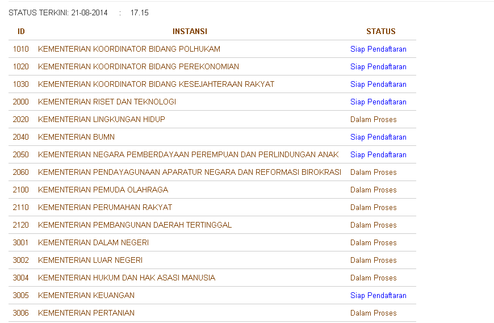
Task: Open Siap Pendaftaran link for Kesejahteraan Rakyat
Action: [378, 85]
